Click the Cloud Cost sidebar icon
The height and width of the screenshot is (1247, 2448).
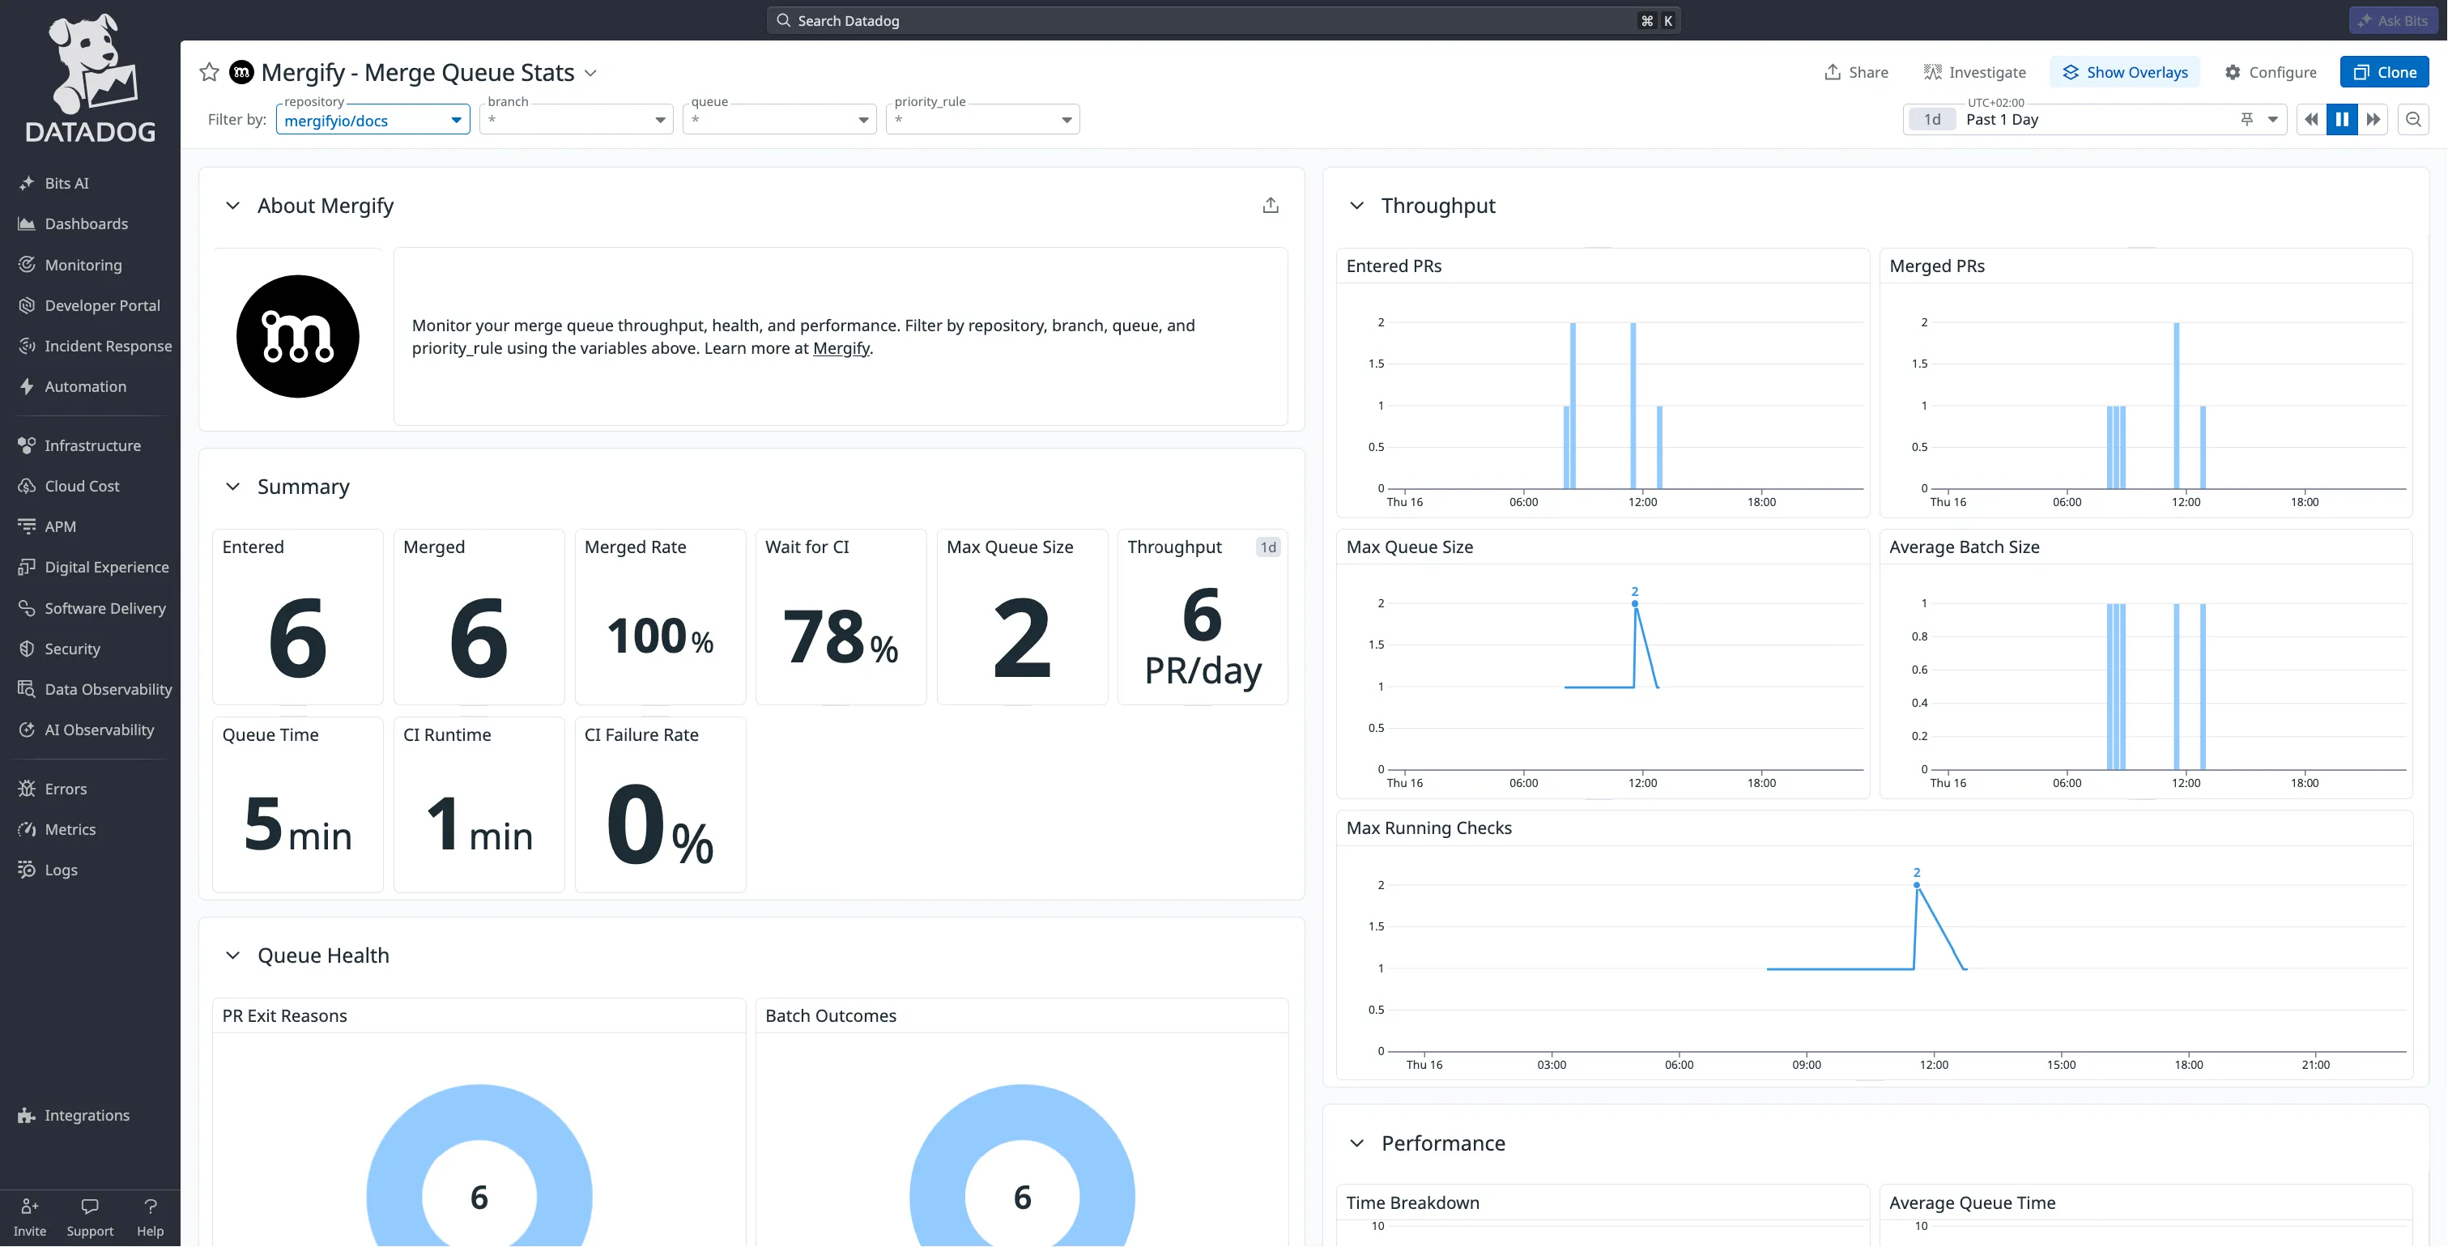click(x=27, y=486)
